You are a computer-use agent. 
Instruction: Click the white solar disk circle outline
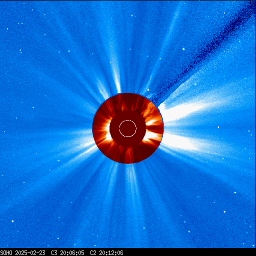128,128
